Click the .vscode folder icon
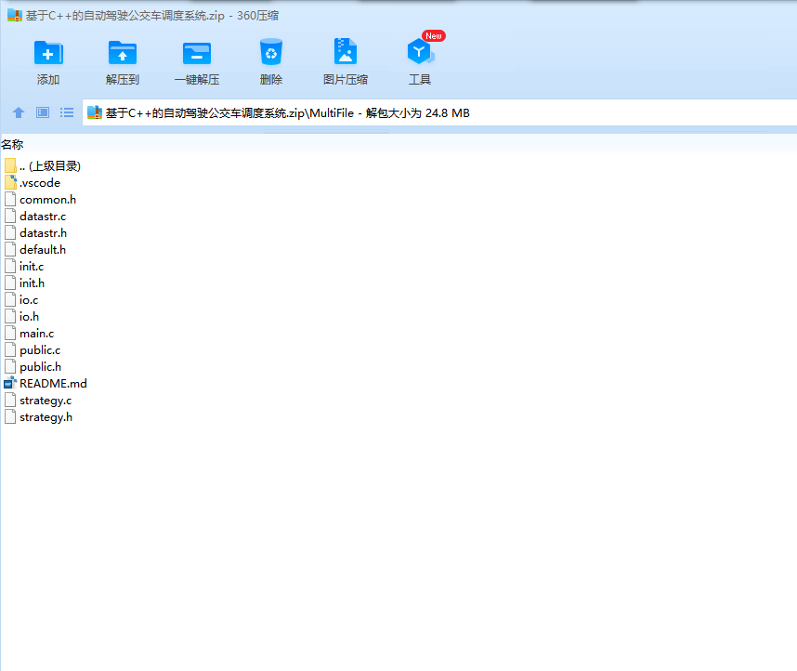797x671 pixels. pos(10,182)
